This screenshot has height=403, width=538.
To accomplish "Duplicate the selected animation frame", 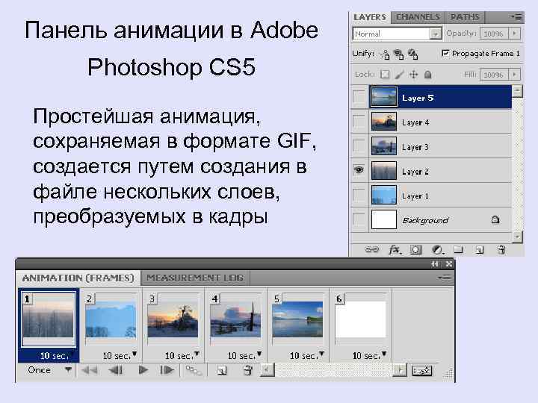I will point(222,370).
